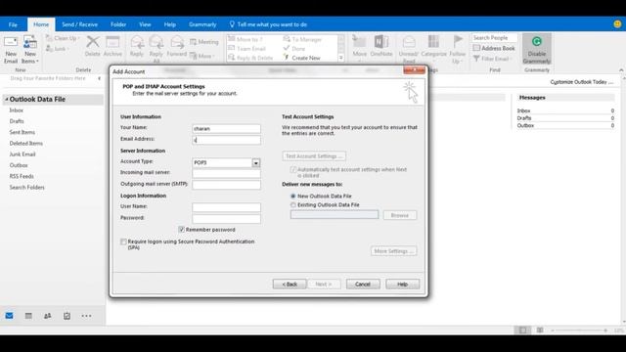Toggle Automatically test account settings checkbox
Screen dimensions: 626x352
coord(293,169)
